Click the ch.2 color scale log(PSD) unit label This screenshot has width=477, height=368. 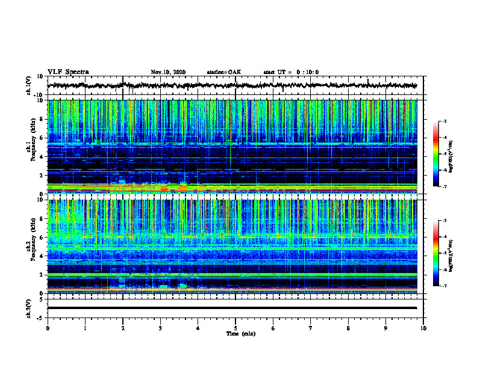[x=451, y=256]
